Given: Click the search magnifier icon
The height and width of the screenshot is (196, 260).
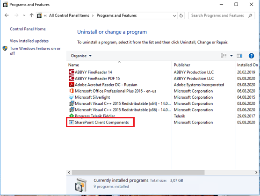Looking at the screenshot, I should pyautogui.click(x=250, y=15).
